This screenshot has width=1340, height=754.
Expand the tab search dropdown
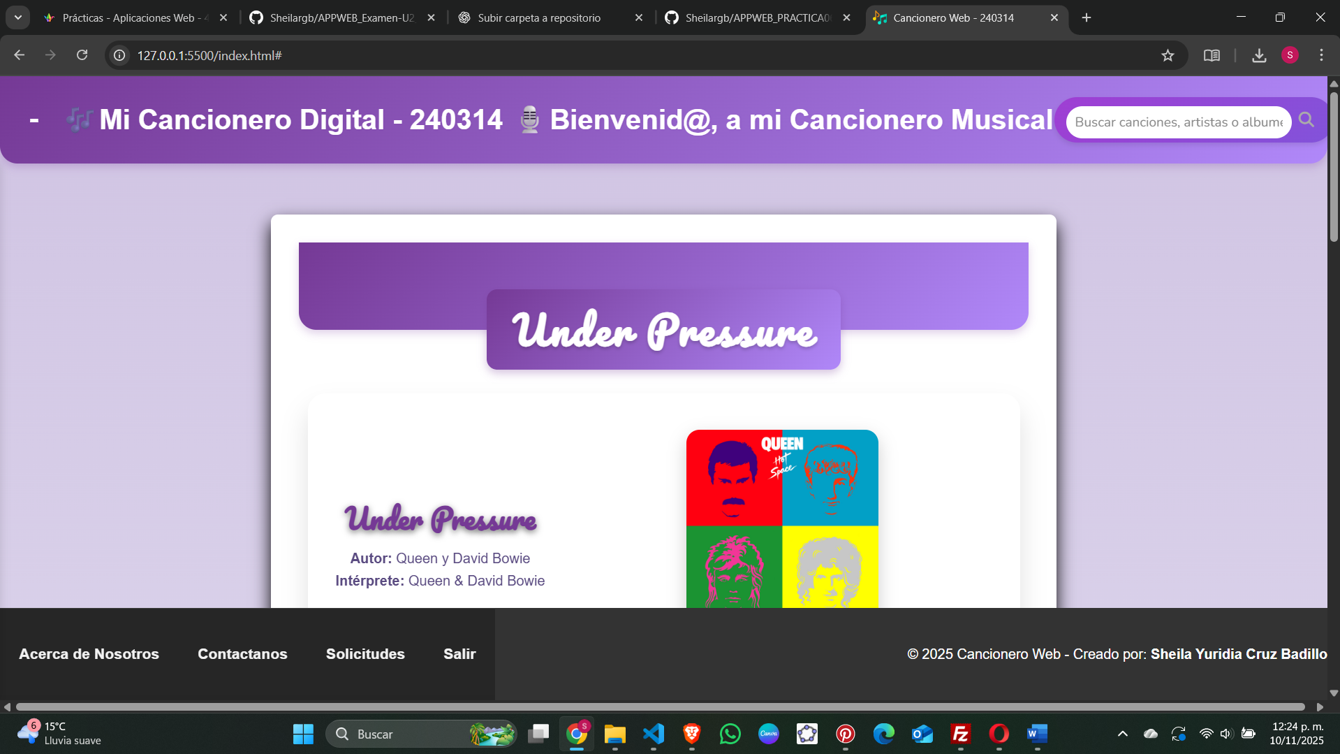point(18,17)
